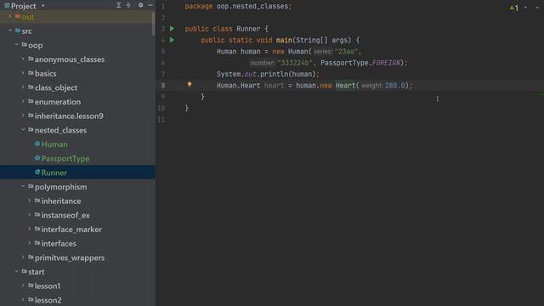Expand the enumeration package

23,102
